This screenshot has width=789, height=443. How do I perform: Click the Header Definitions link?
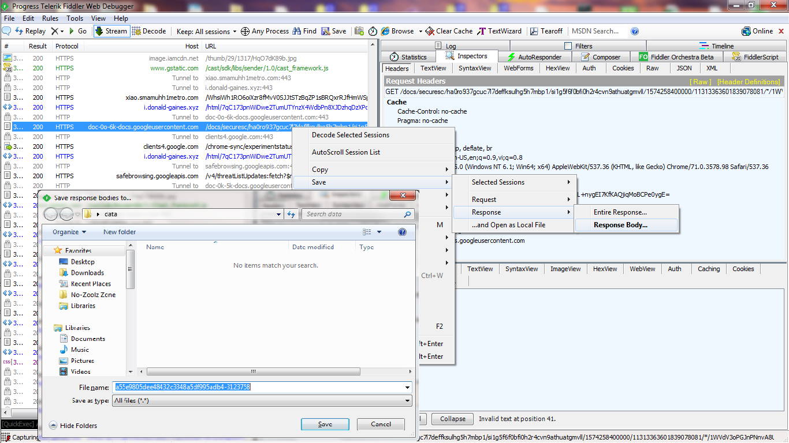pos(749,82)
